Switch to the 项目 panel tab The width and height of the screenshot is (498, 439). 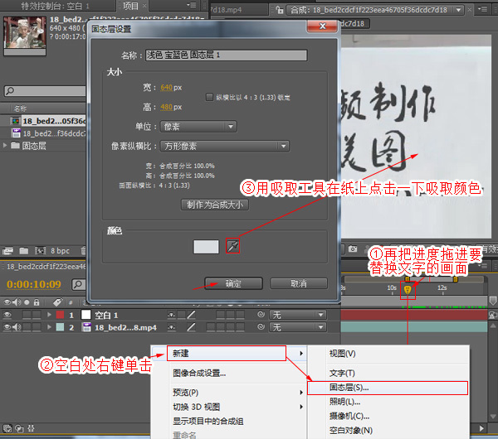(131, 6)
